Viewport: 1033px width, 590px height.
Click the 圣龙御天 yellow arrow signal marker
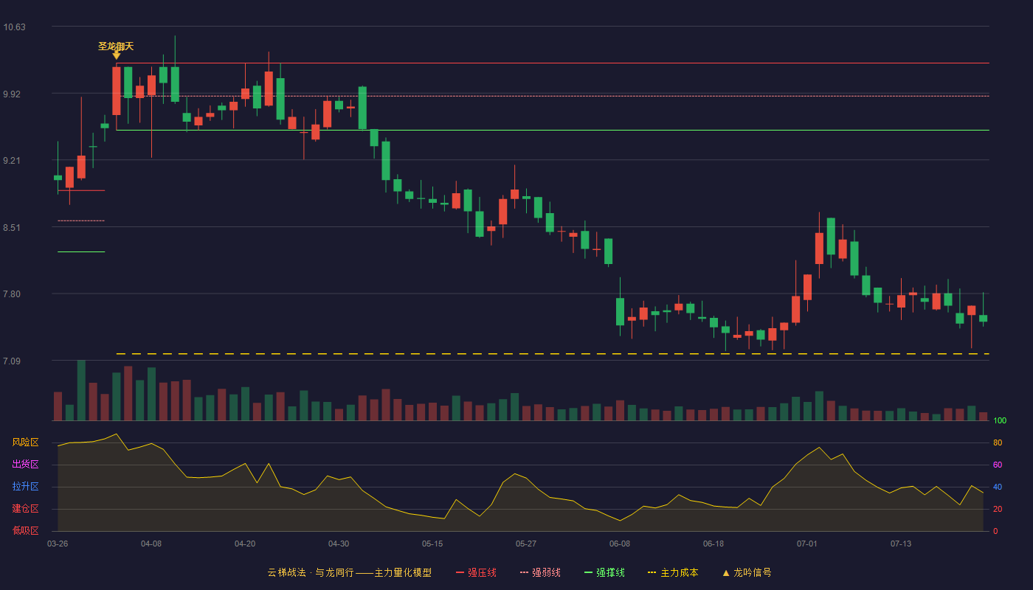point(117,55)
